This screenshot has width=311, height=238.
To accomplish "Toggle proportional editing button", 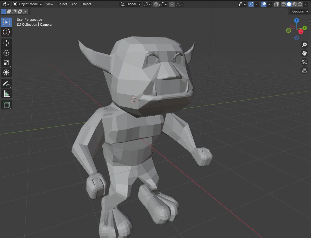I will pyautogui.click(x=172, y=4).
